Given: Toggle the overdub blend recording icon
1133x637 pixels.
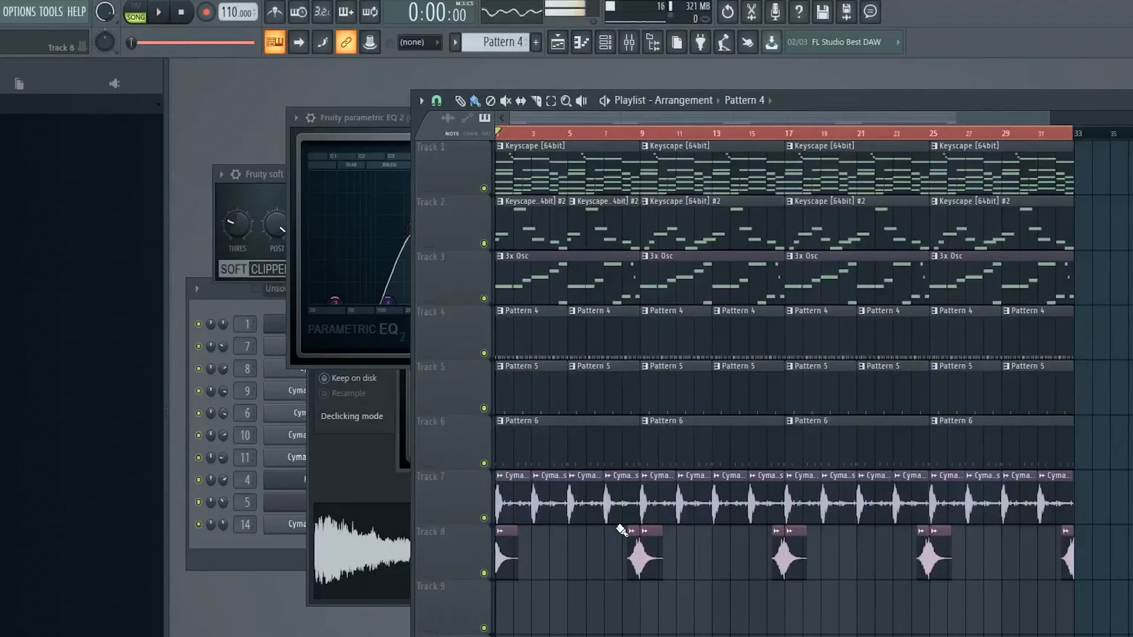Looking at the screenshot, I should (346, 12).
